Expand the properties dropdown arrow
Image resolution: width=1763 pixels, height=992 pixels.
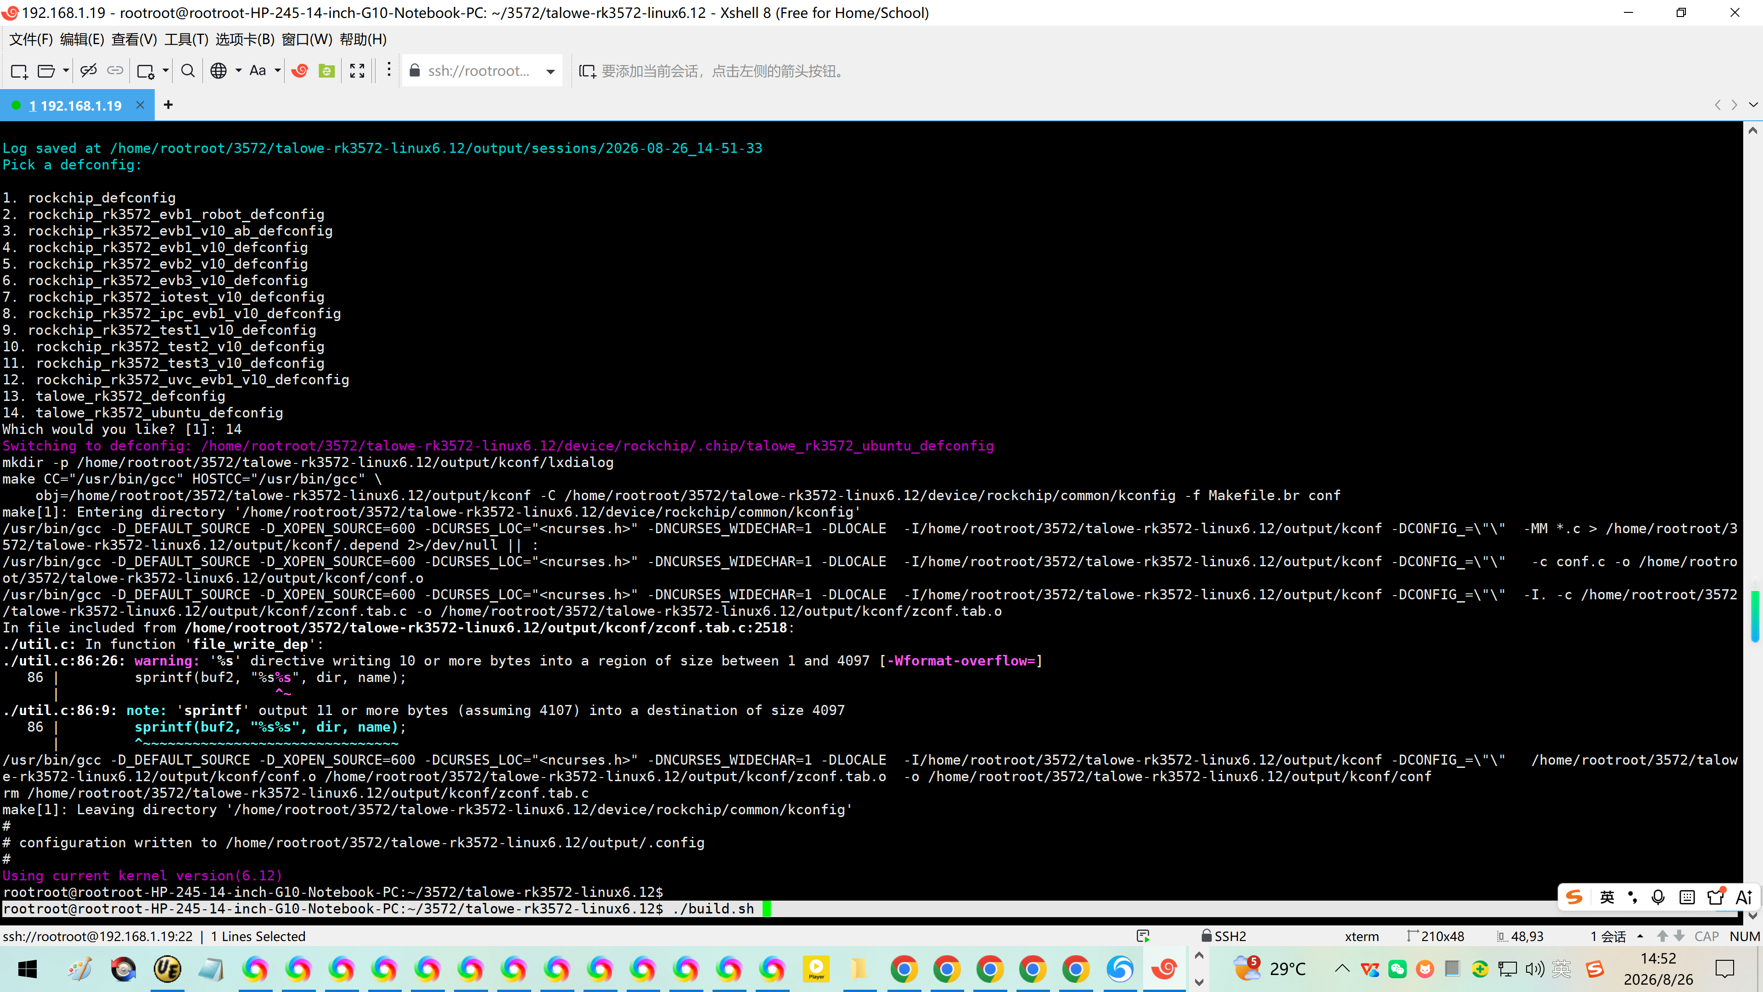click(165, 71)
